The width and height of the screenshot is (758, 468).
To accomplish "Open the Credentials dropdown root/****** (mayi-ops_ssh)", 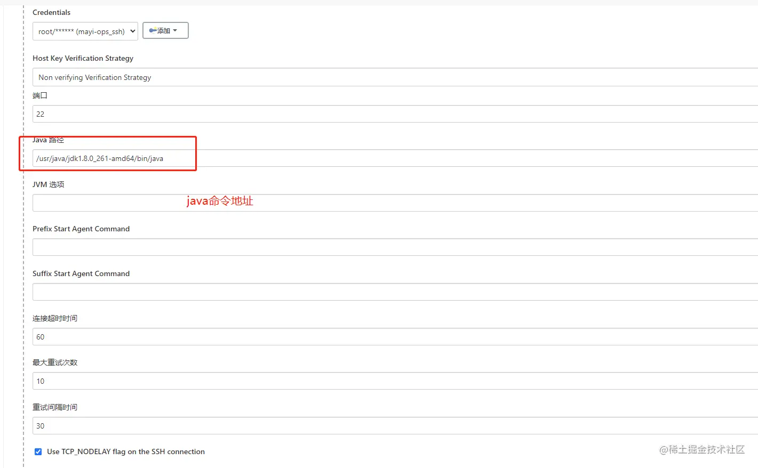I will (85, 31).
